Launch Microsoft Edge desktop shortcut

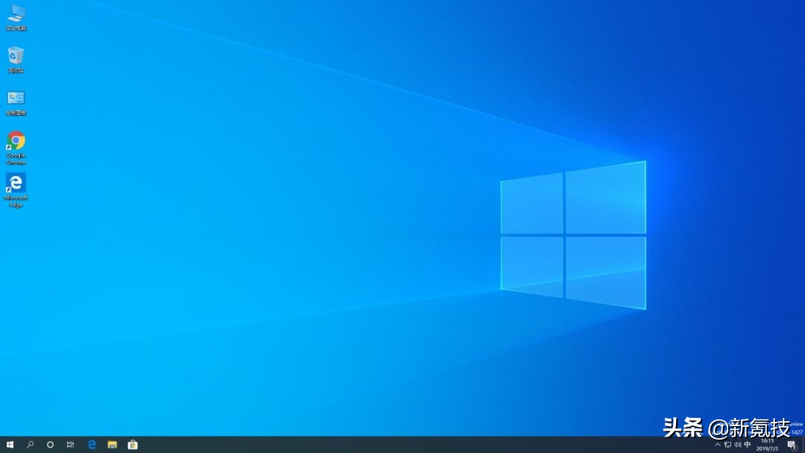16,183
